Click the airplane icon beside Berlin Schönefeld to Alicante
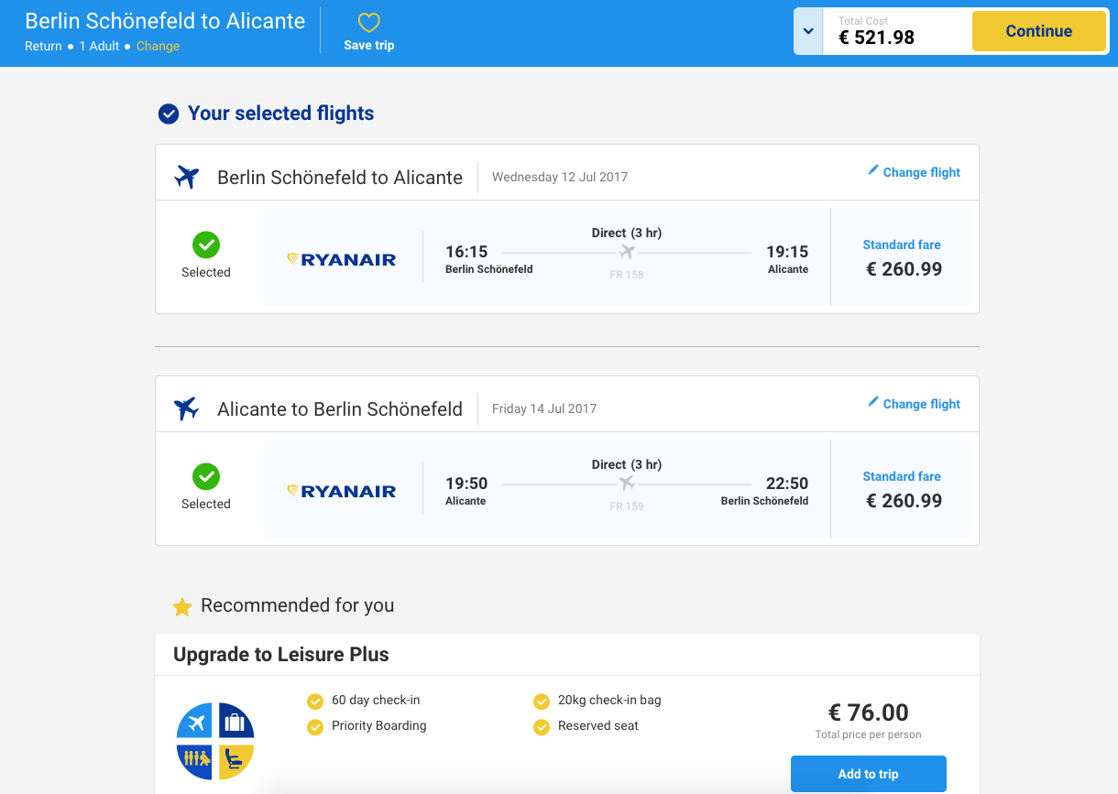 tap(187, 177)
